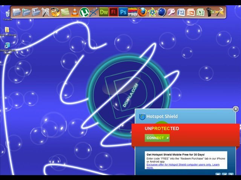Open the plain blue folder in the dock
This screenshot has width=241, height=180.
tap(17, 12)
